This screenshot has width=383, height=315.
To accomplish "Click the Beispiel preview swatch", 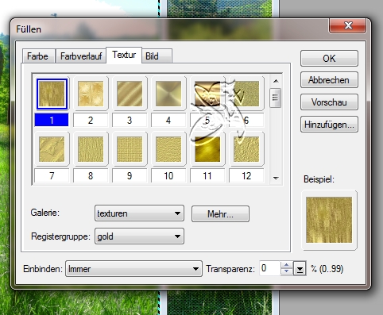I will [329, 220].
